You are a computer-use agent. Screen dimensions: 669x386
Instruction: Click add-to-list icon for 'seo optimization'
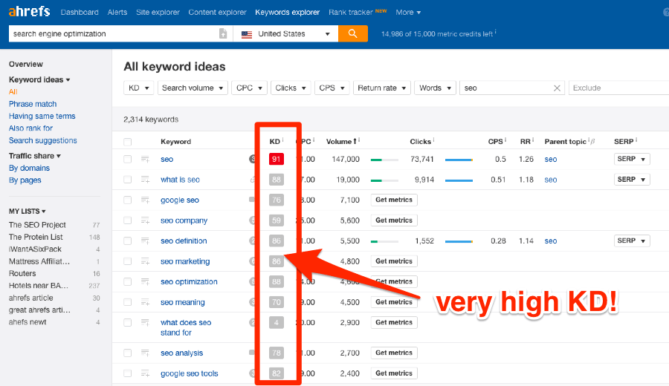(145, 282)
